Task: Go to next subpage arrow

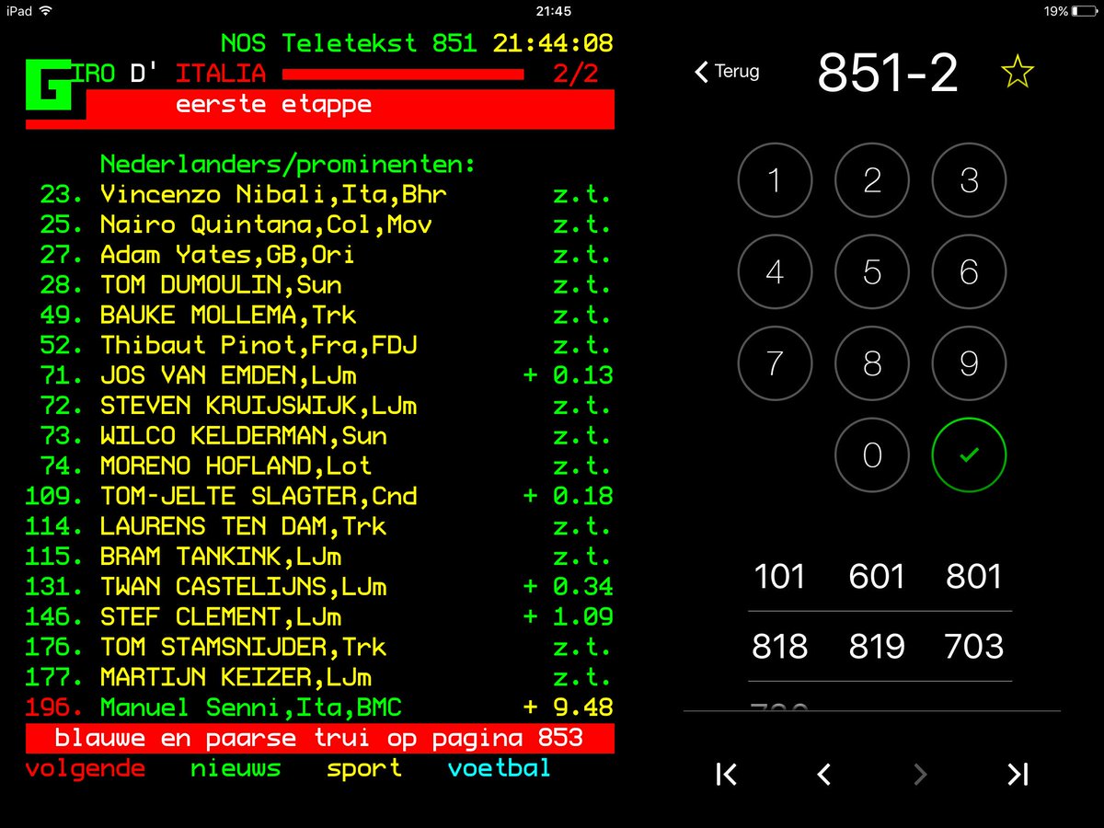Action: pos(920,775)
